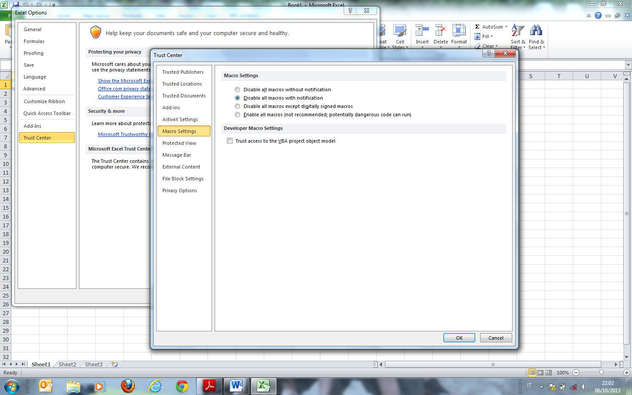The image size is (632, 395).
Task: Click the zoom slider handle
Action: click(x=601, y=373)
